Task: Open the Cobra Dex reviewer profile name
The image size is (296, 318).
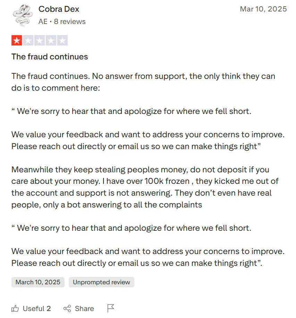Action: point(59,9)
